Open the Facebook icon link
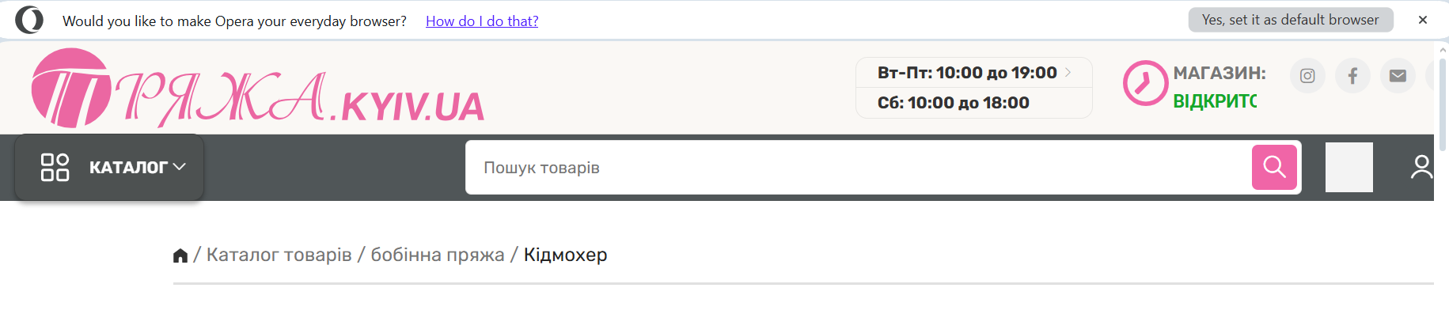Viewport: 1449px width, 318px height. click(x=1352, y=76)
